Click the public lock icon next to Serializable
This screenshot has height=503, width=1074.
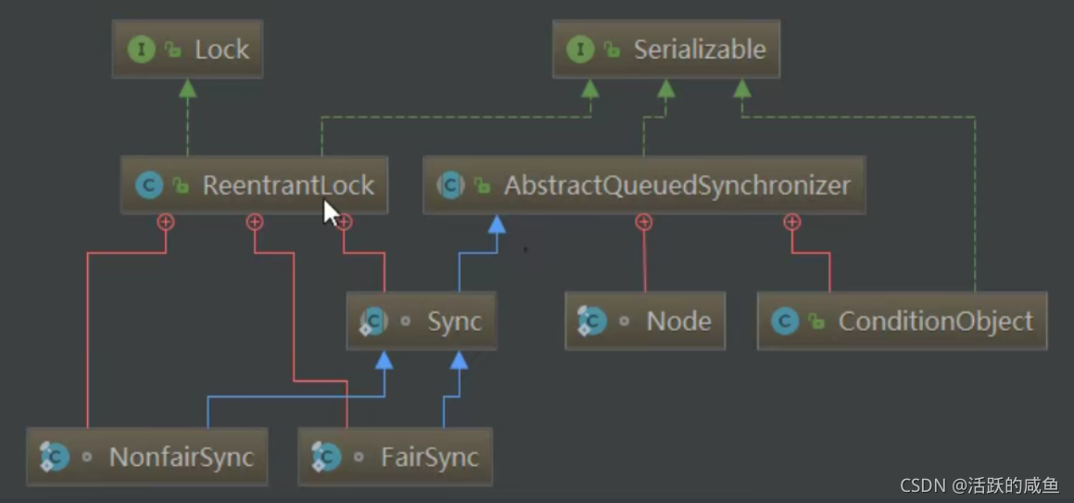[612, 49]
